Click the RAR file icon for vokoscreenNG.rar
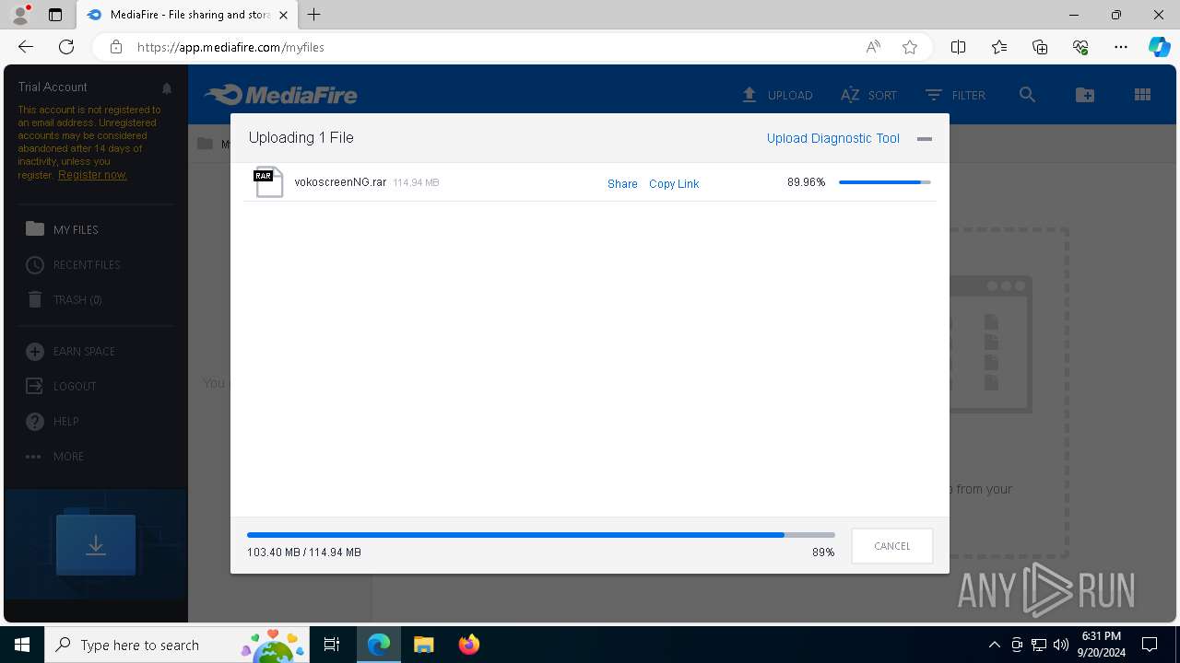The width and height of the screenshot is (1180, 663). [x=269, y=181]
